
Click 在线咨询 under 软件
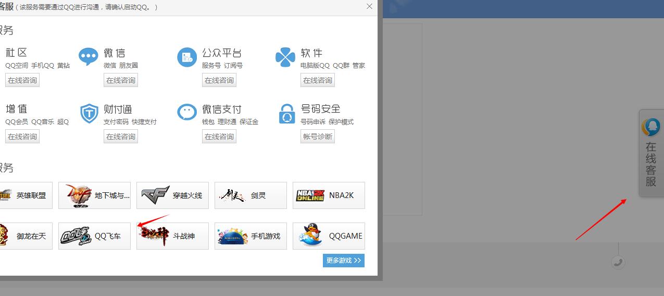(x=318, y=80)
